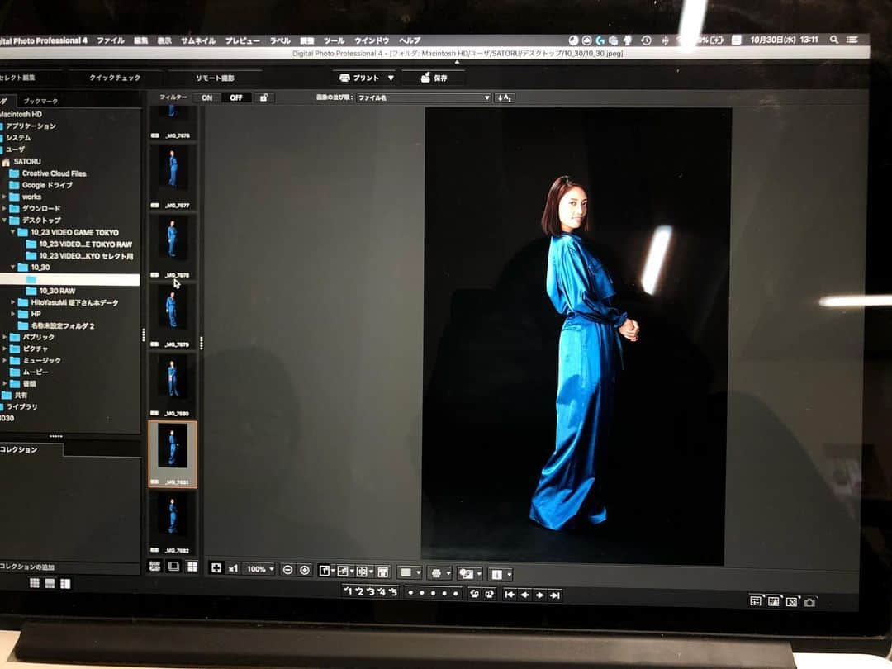
Task: Click the first panel layout icon bottom right
Action: pos(756,600)
